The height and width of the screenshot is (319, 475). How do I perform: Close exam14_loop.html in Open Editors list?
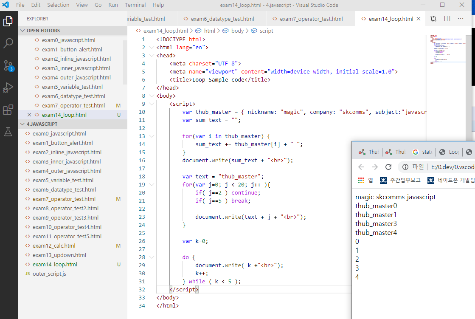tap(29, 115)
